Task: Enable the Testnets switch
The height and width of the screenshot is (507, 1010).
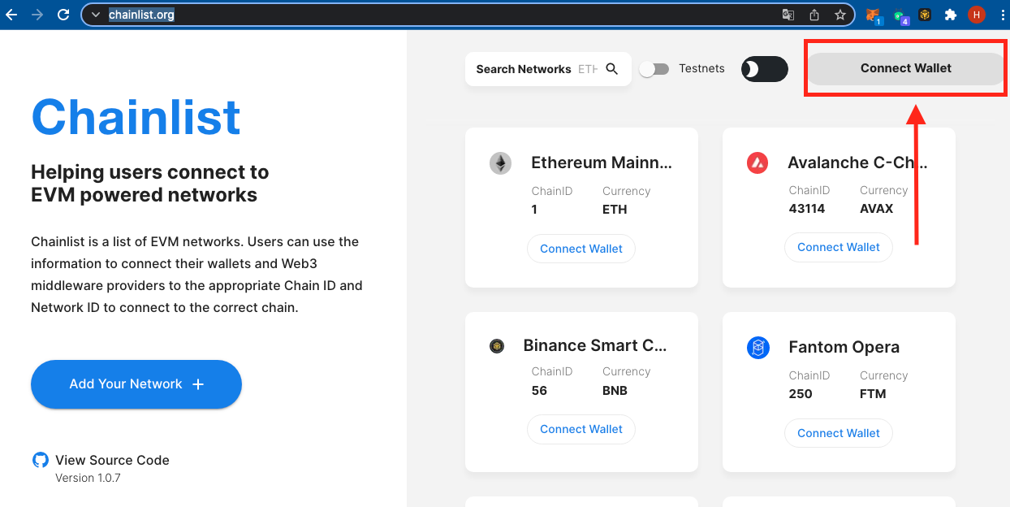Action: (x=654, y=69)
